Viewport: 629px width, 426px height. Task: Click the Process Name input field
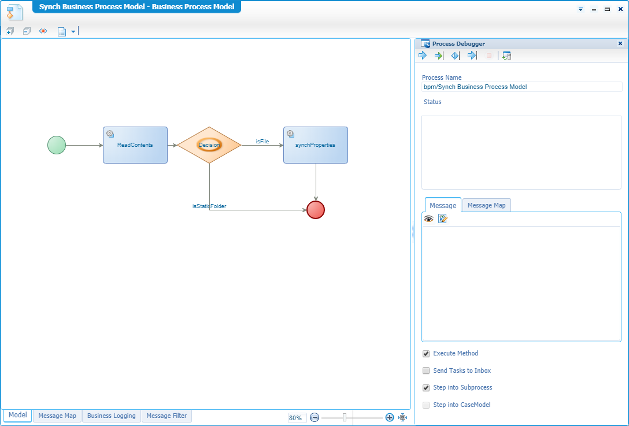(521, 87)
